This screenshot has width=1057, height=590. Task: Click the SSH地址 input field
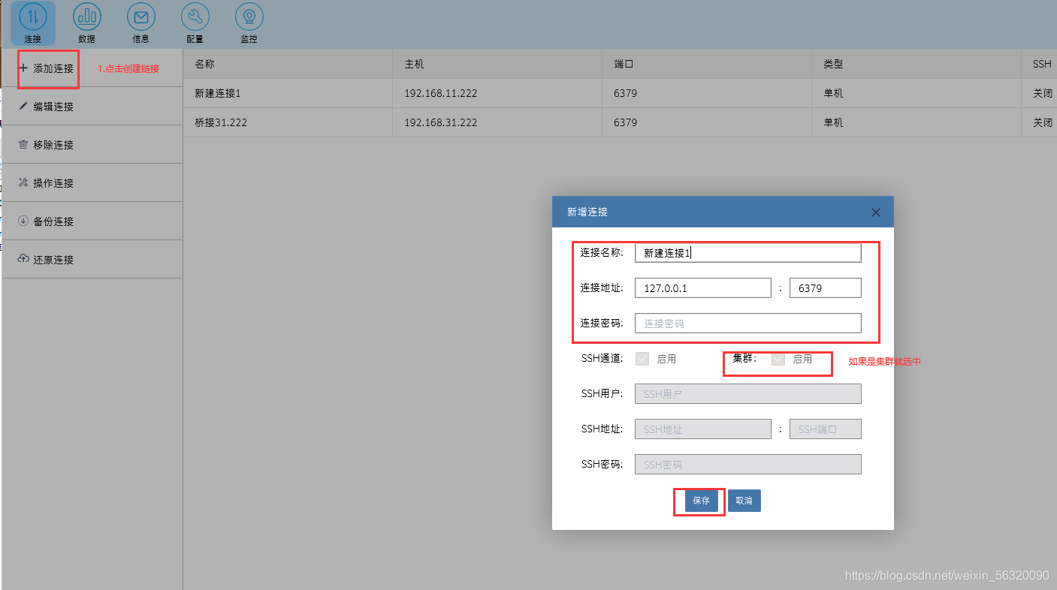coord(702,429)
